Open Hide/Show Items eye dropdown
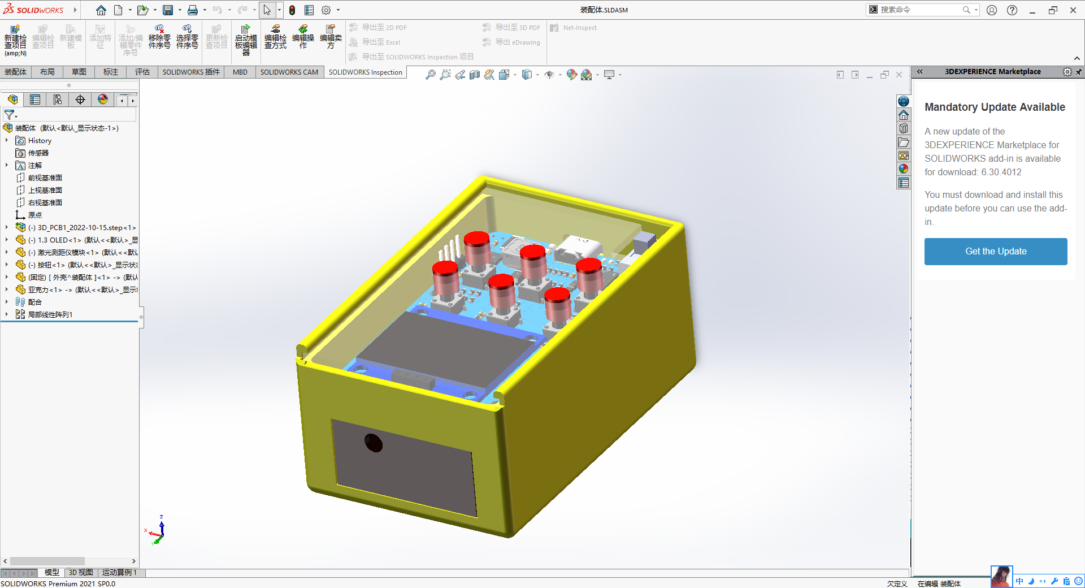The height and width of the screenshot is (588, 1085). pyautogui.click(x=560, y=75)
